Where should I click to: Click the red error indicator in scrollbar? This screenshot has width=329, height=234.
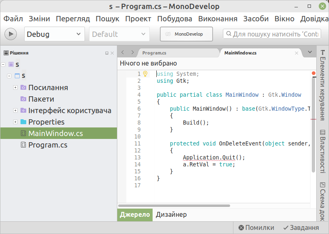[x=313, y=73]
